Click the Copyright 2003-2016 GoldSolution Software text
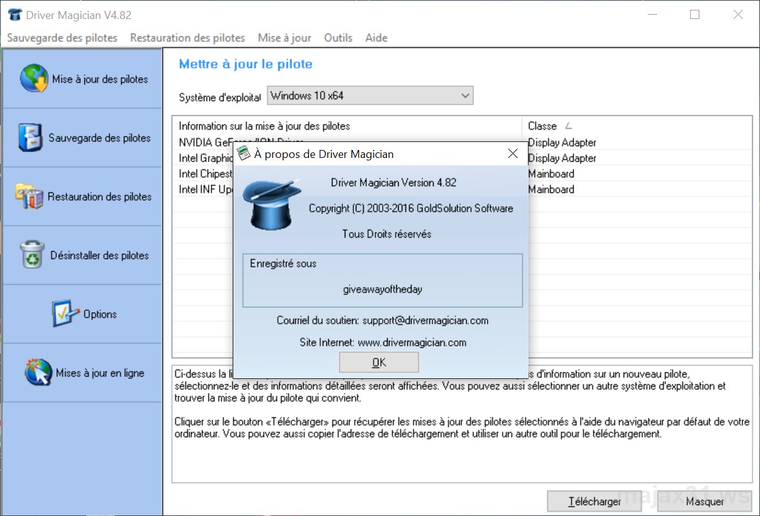The image size is (760, 516). tap(411, 208)
